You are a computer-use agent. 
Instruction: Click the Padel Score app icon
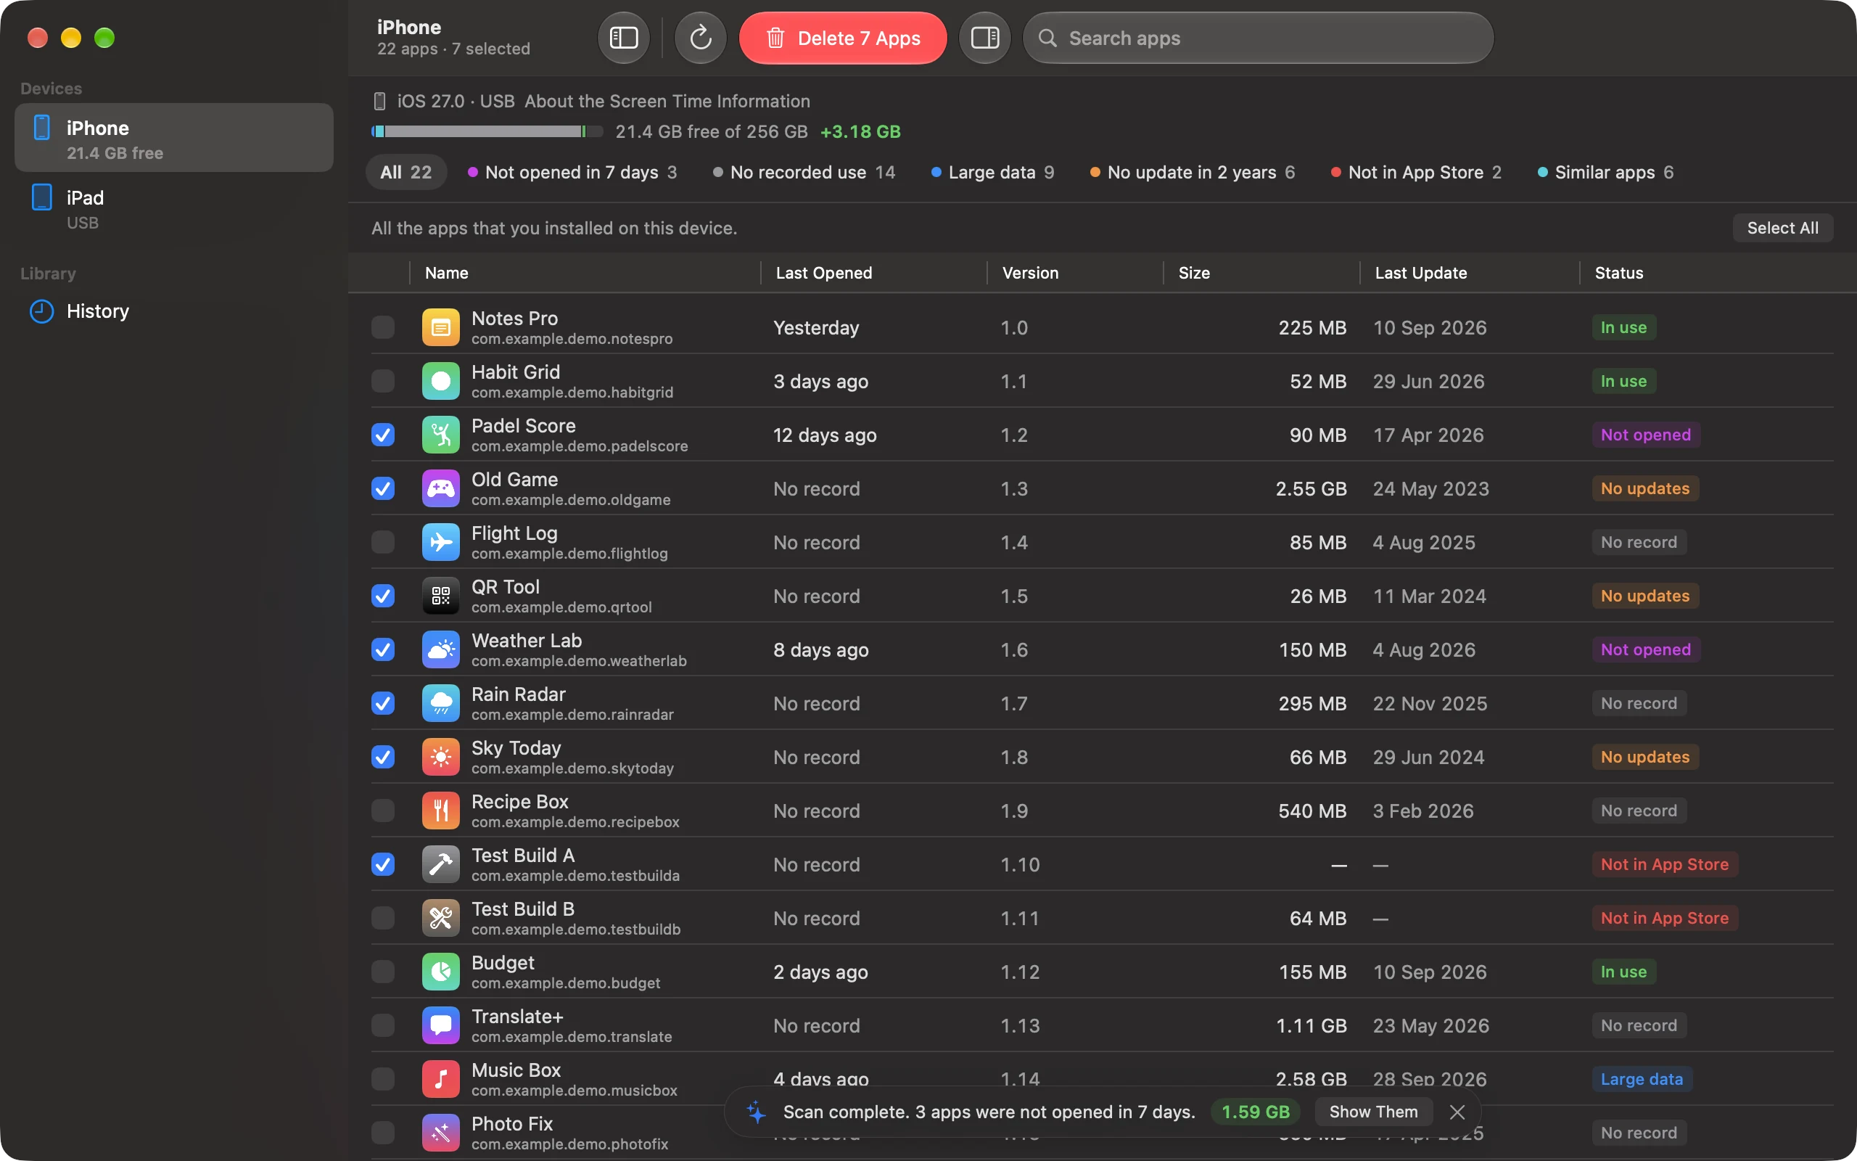click(x=440, y=435)
